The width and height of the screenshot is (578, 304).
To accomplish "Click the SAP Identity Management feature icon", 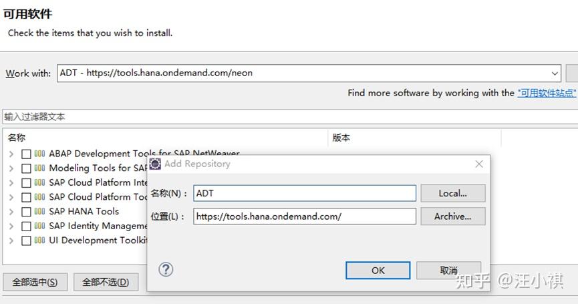I will [x=40, y=226].
